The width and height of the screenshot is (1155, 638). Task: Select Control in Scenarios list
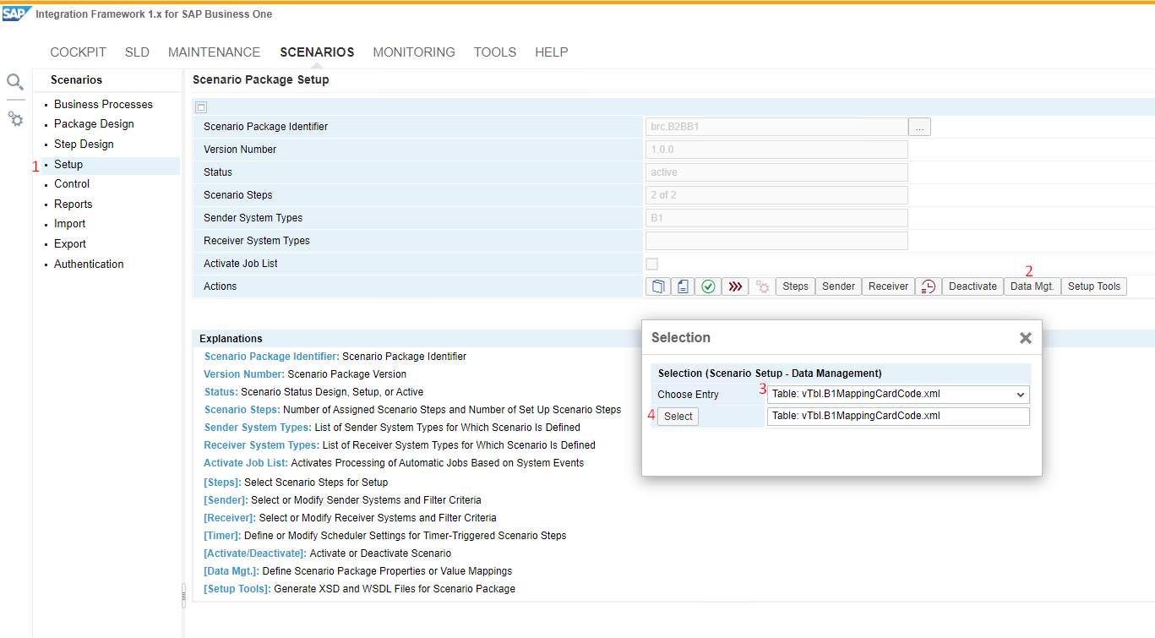click(72, 184)
